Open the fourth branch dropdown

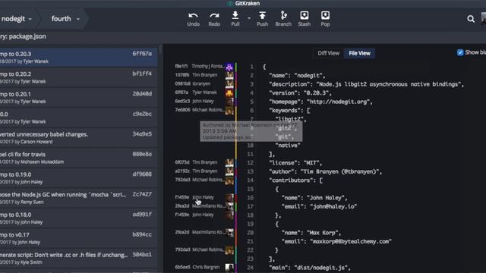(65, 19)
